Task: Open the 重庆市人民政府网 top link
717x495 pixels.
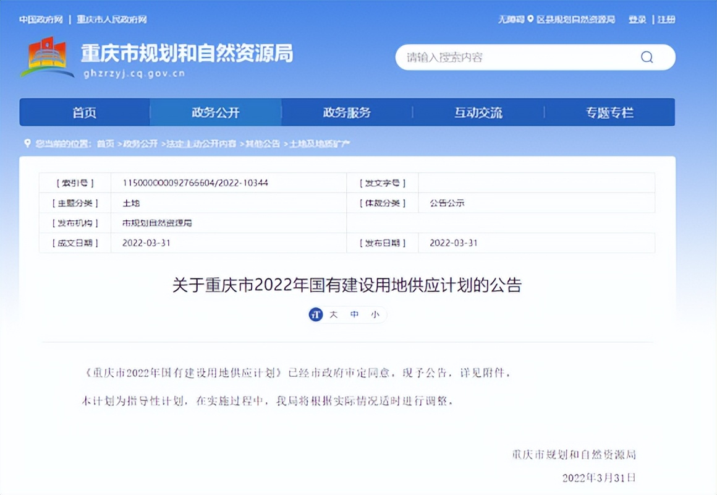Action: 112,19
